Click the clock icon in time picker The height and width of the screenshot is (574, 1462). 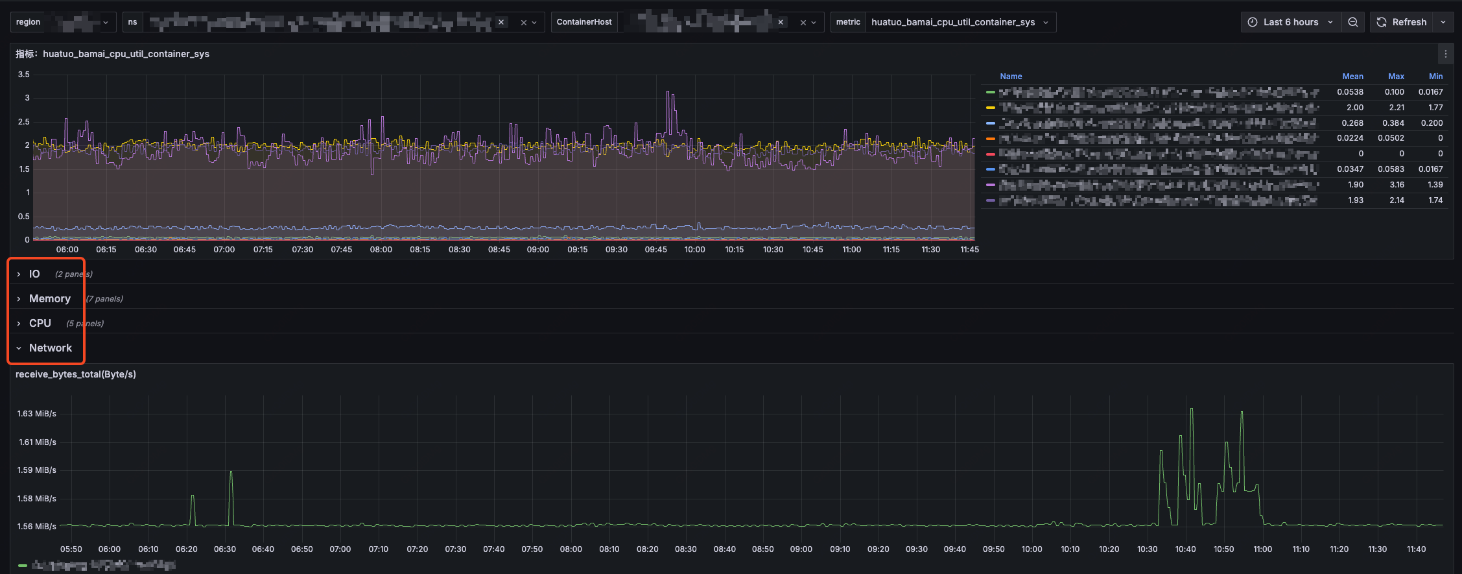click(1253, 22)
